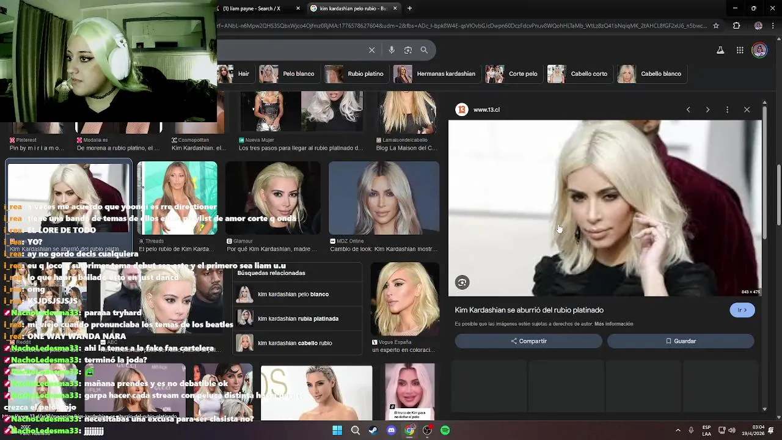The width and height of the screenshot is (782, 440).
Task: Open the MDZ Online image result thumbnail
Action: point(384,198)
